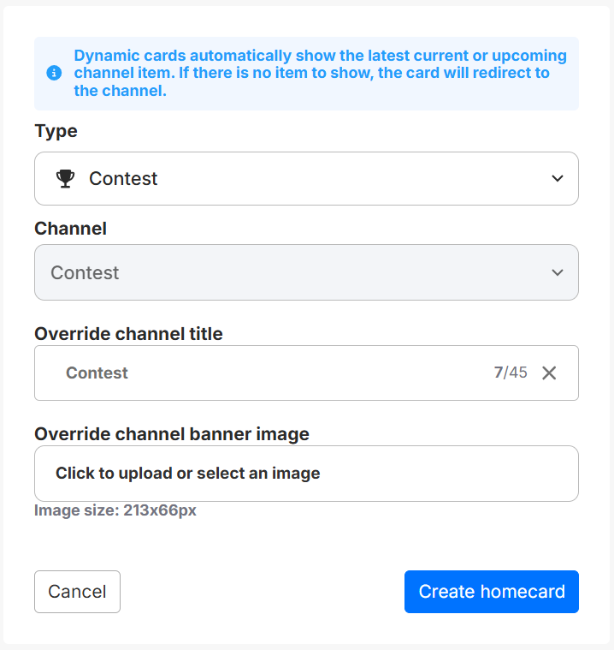Click the blue info icon in banner
The image size is (614, 650).
click(x=54, y=73)
